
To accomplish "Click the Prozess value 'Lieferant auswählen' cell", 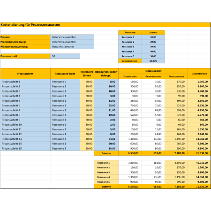I will 72,37.
